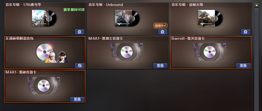Click disc icon button on 女战神梧桐语音包
The width and height of the screenshot is (262, 111).
click(x=79, y=65)
